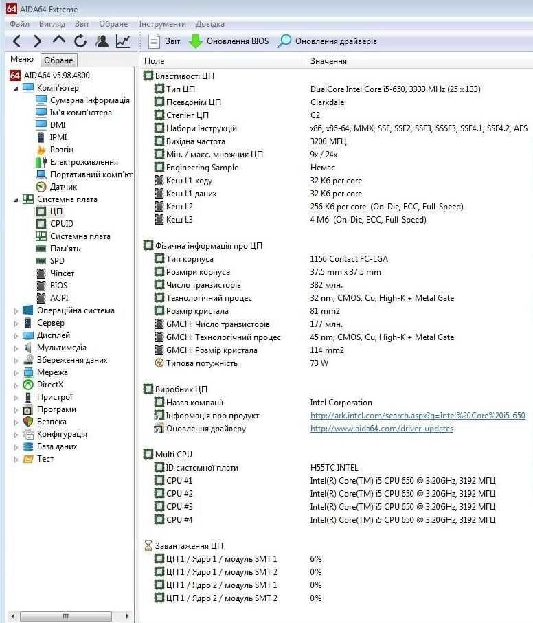Expand the Конфігурація tree node
Viewport: 533px width, 623px height.
[16, 435]
